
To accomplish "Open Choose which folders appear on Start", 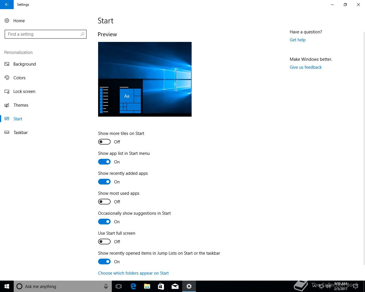I will 133,273.
